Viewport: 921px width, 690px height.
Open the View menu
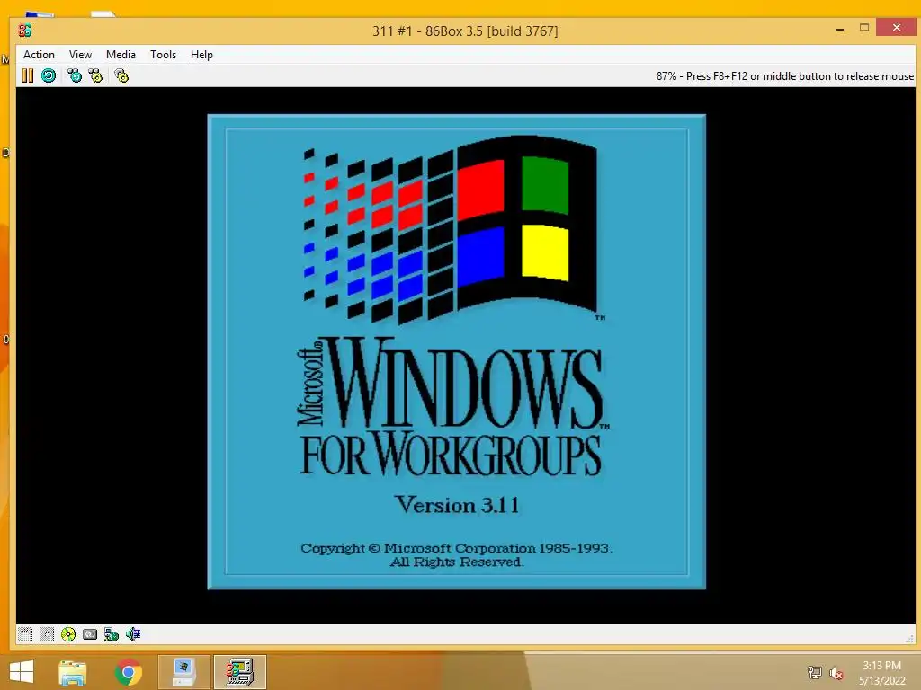80,55
